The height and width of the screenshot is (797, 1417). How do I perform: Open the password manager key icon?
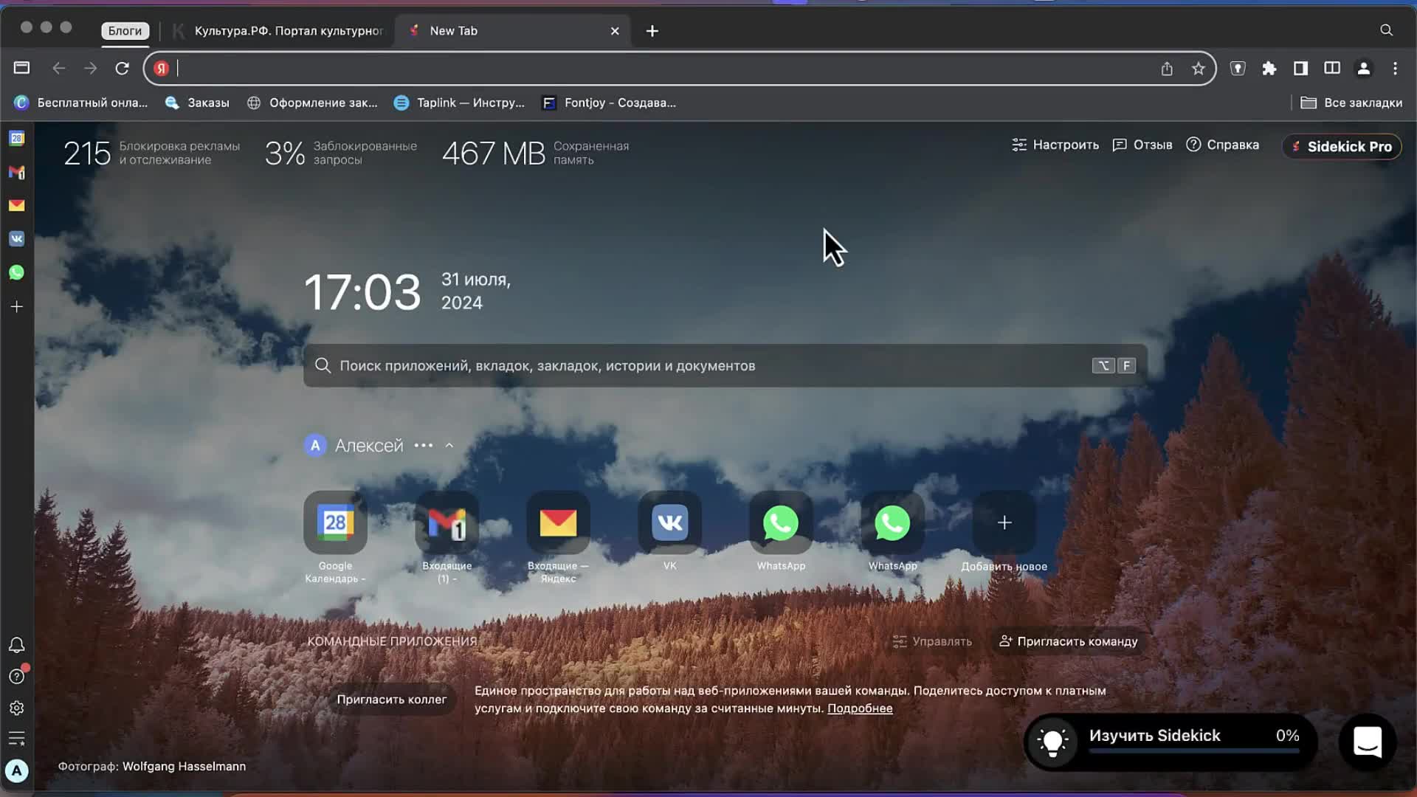coord(1238,68)
